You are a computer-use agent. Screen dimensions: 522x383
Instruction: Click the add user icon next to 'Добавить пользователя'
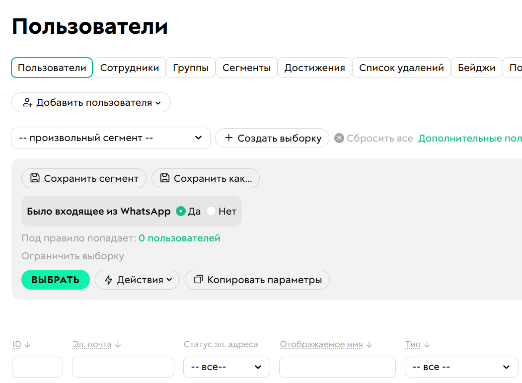point(27,102)
